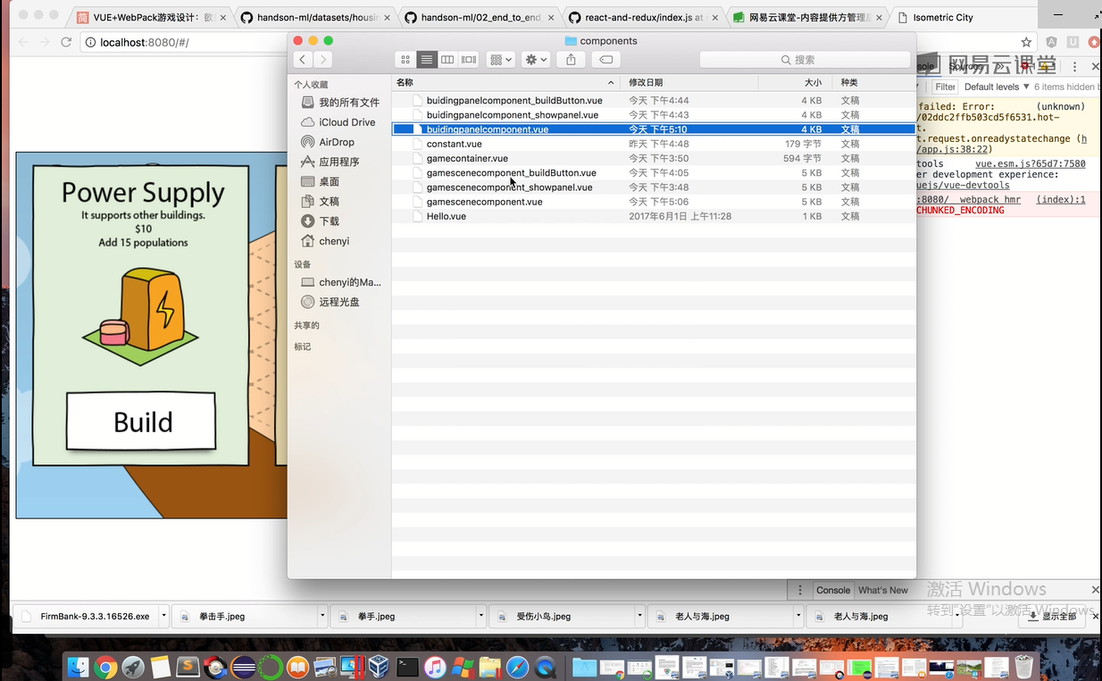
Task: Open dropdown arrow for 受伤小鸟.jpeg download
Action: [x=639, y=616]
